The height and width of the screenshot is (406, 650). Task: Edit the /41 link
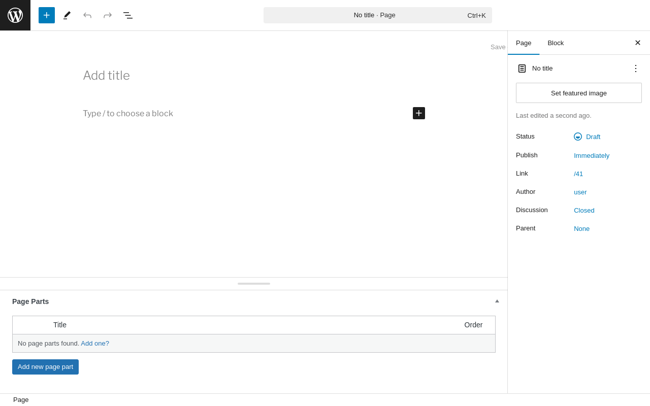(578, 174)
